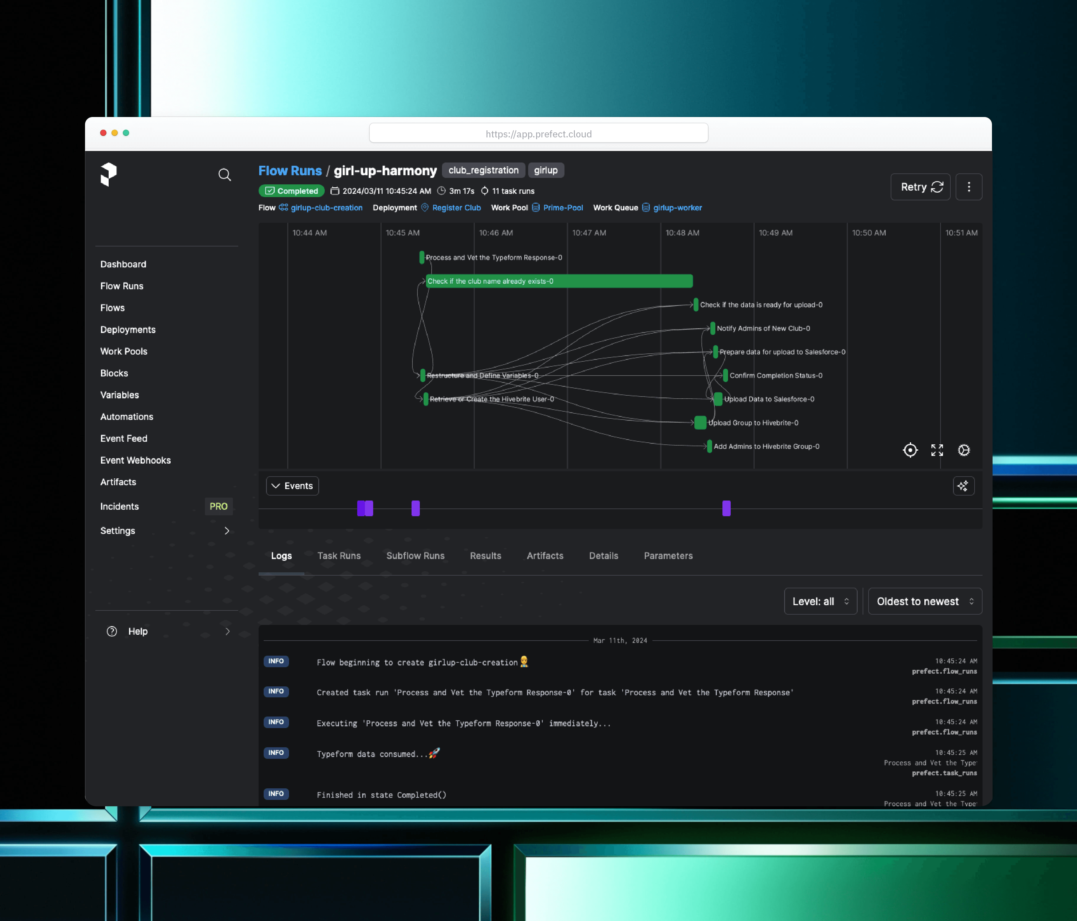Click the work queue icon beside girlup-worker
Viewport: 1077px width, 921px height.
coord(646,207)
